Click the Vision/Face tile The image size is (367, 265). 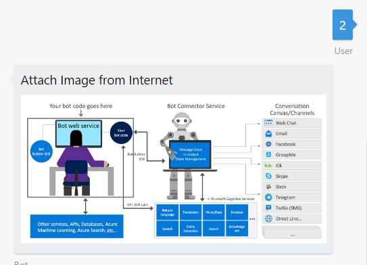pyautogui.click(x=214, y=212)
